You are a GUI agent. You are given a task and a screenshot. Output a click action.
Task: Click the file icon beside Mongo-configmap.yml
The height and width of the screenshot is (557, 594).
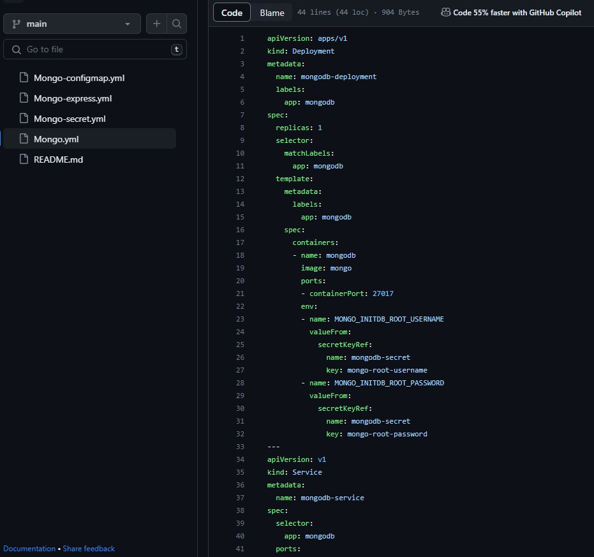pos(24,78)
